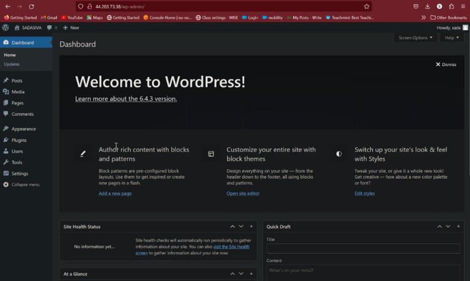The height and width of the screenshot is (281, 470).
Task: Move Quick Draft panel down
Action: pyautogui.click(x=448, y=227)
